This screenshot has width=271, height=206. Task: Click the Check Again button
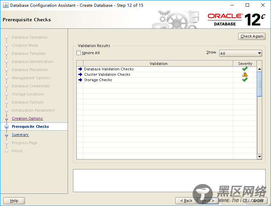tap(252, 36)
